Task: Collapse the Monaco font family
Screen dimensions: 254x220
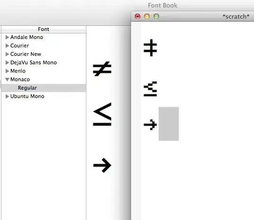Action: tap(7, 79)
